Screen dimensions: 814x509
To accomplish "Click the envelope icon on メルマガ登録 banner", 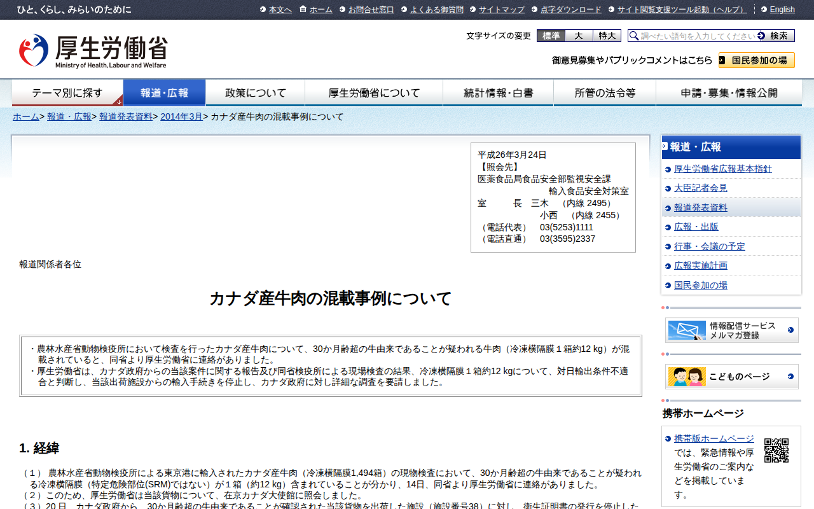I will (x=687, y=330).
